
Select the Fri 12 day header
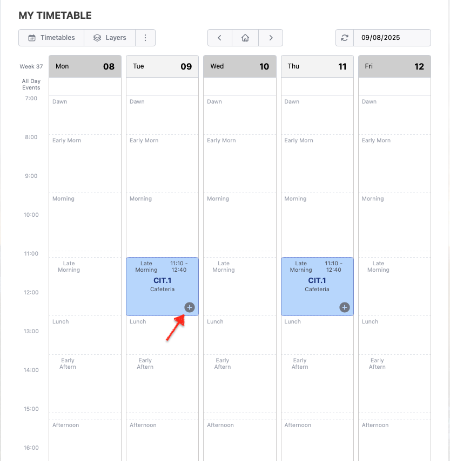click(x=394, y=66)
